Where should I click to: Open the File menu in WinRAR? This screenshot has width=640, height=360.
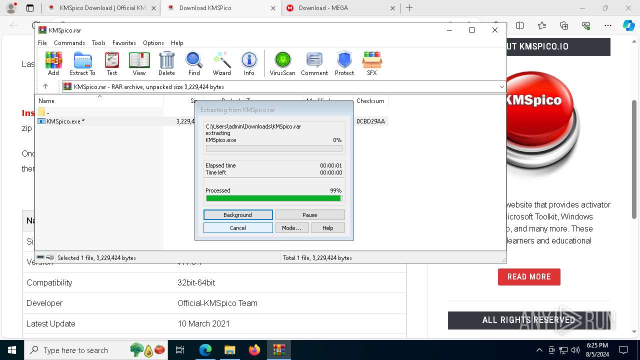click(42, 43)
